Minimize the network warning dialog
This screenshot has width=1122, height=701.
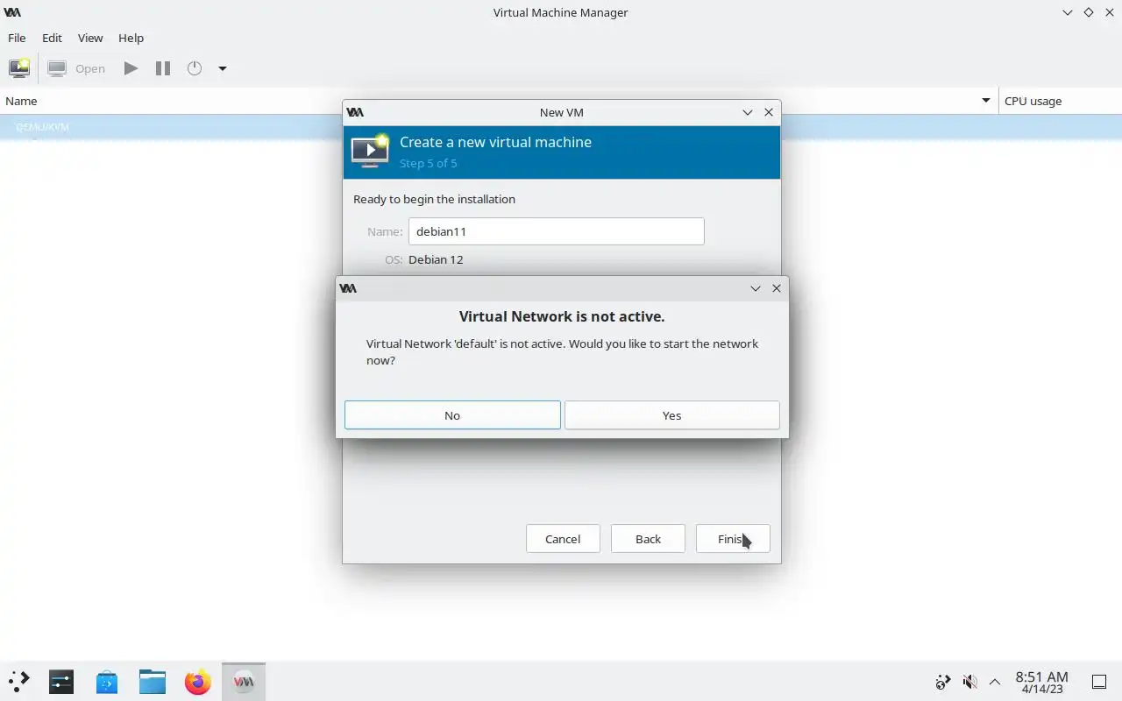756,288
